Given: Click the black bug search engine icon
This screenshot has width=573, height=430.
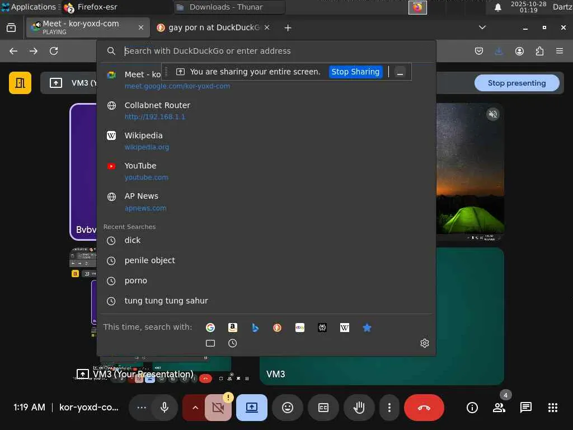Looking at the screenshot, I should point(322,328).
